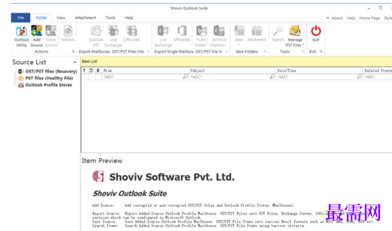Expand the Exit group dialog launcher

[x=321, y=52]
